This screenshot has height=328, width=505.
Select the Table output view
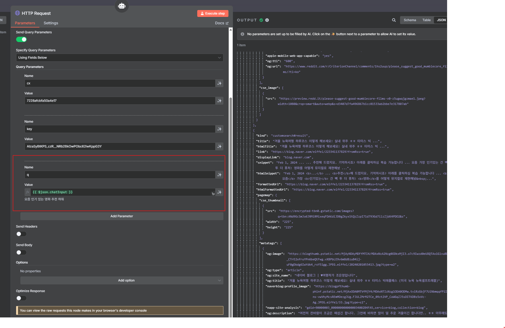coord(426,20)
